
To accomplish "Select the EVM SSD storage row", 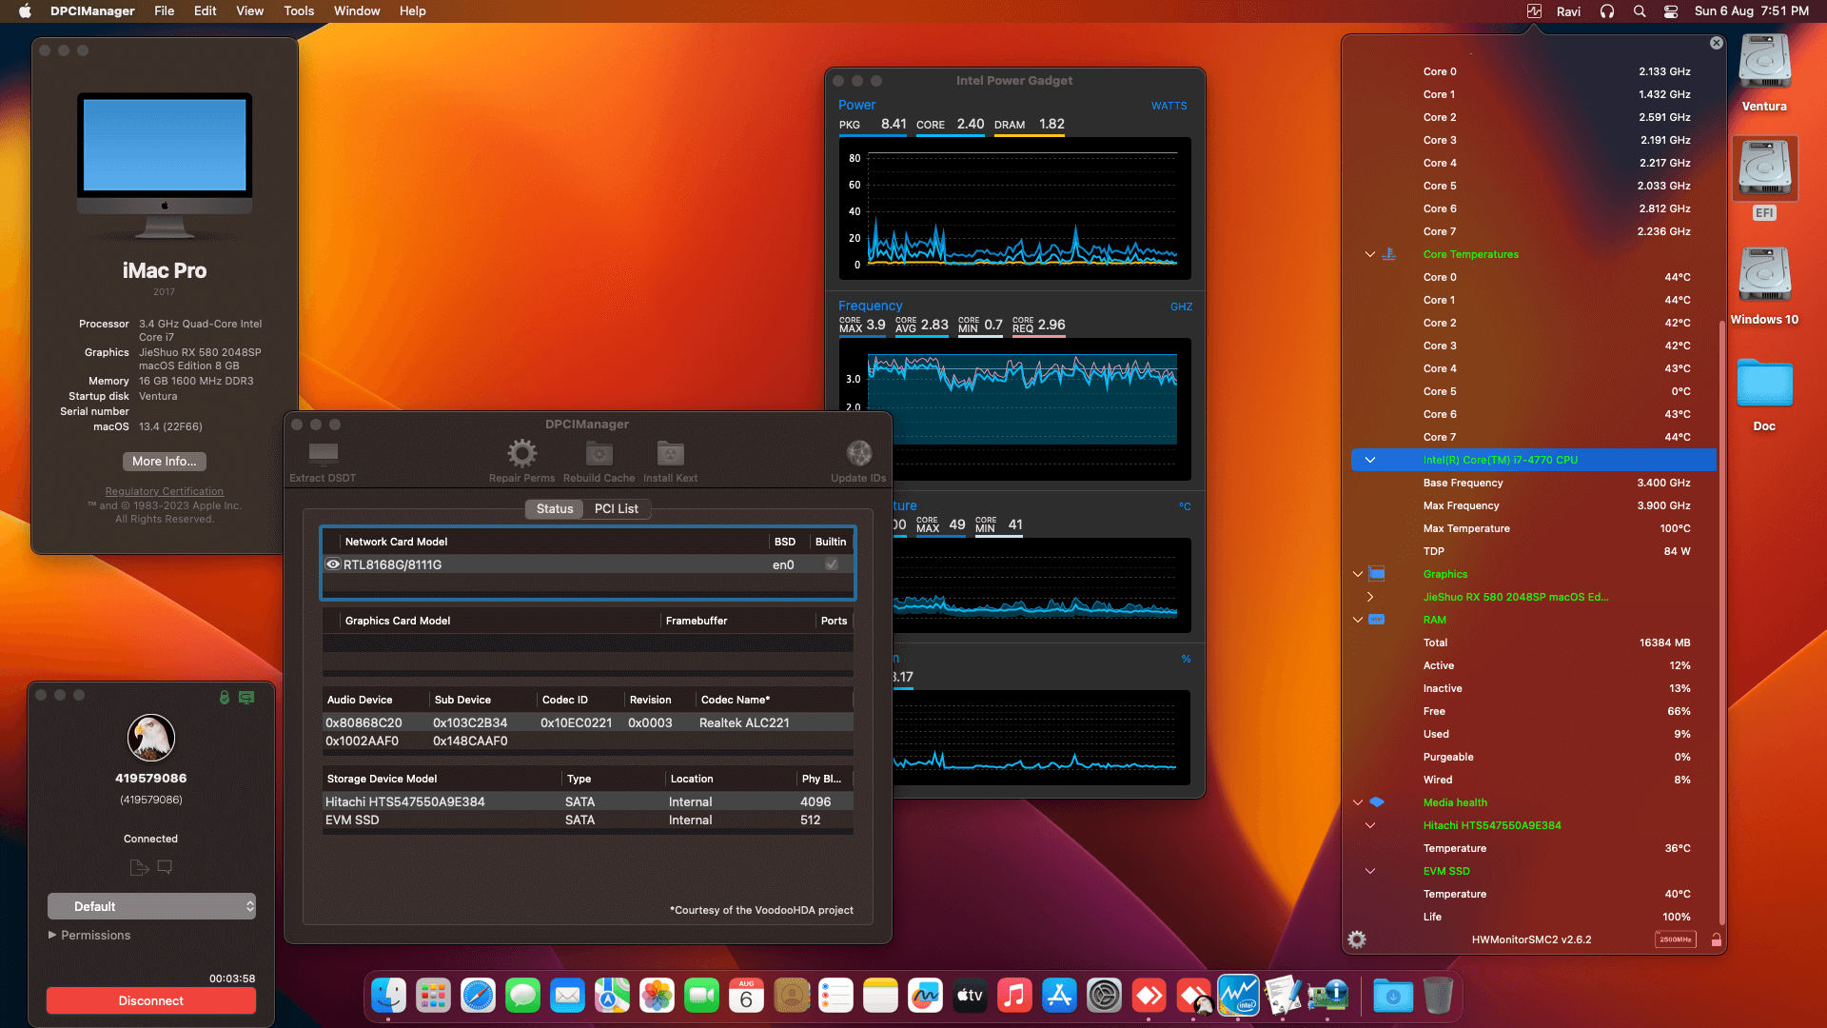I will (587, 820).
